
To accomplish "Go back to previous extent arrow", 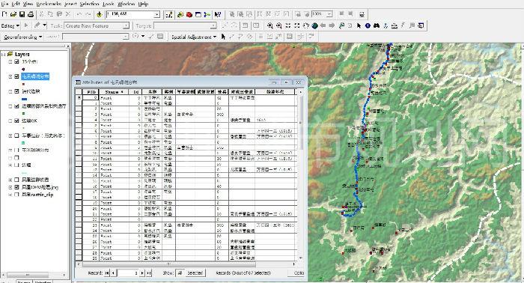I will [x=323, y=25].
